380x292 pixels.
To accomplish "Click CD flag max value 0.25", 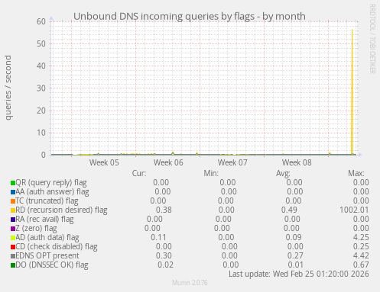I will click(361, 247).
